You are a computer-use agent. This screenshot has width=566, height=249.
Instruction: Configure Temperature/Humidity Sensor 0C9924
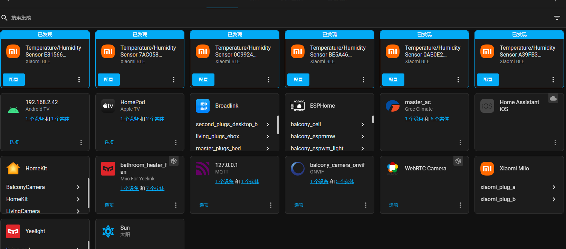coord(203,80)
